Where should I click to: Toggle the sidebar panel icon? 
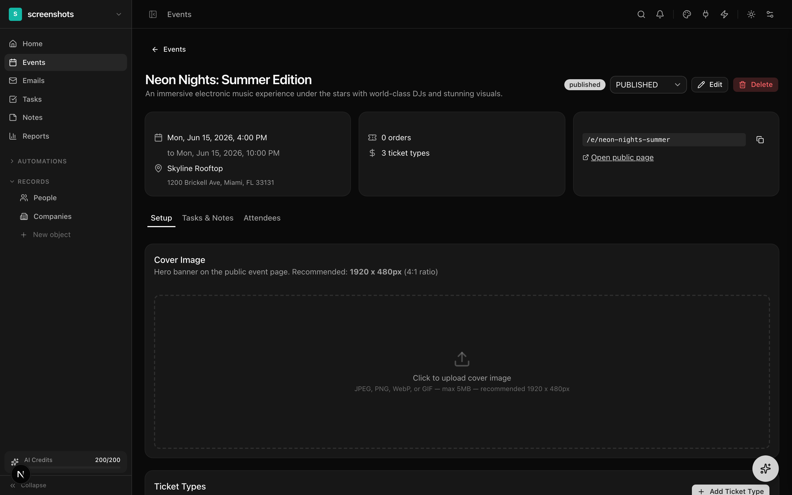coord(153,14)
